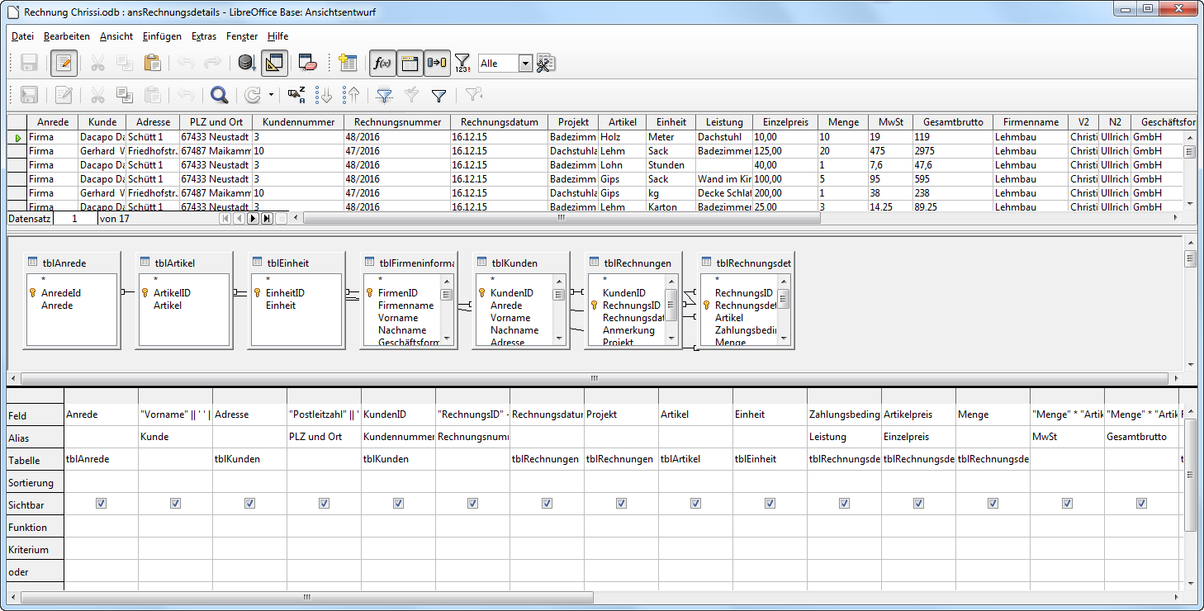Expand the Refresh button dropdown arrow

coord(271,95)
